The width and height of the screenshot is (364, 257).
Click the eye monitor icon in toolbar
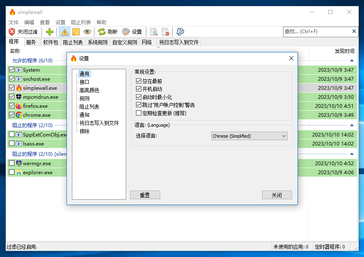click(87, 32)
